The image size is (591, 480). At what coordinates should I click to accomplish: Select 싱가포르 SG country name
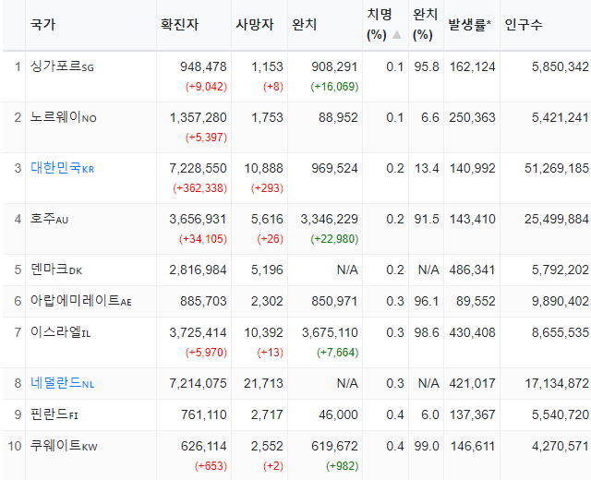[x=62, y=66]
